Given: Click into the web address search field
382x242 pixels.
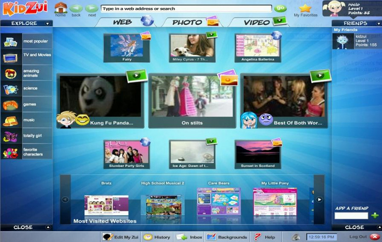Looking at the screenshot, I should pos(186,9).
